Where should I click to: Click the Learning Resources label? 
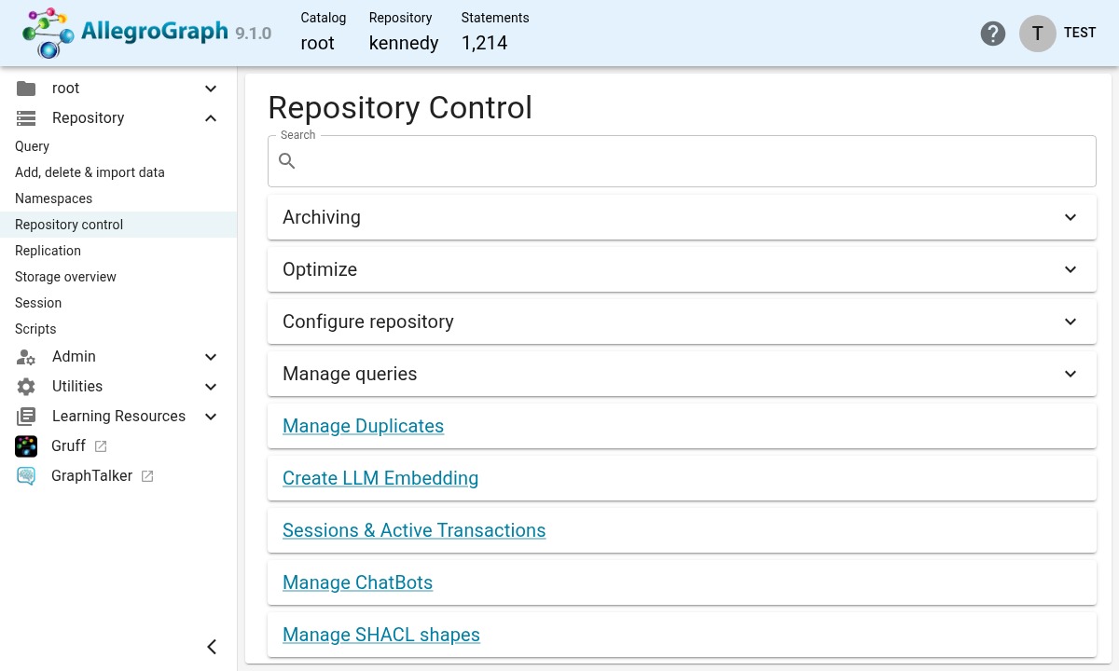pyautogui.click(x=118, y=417)
